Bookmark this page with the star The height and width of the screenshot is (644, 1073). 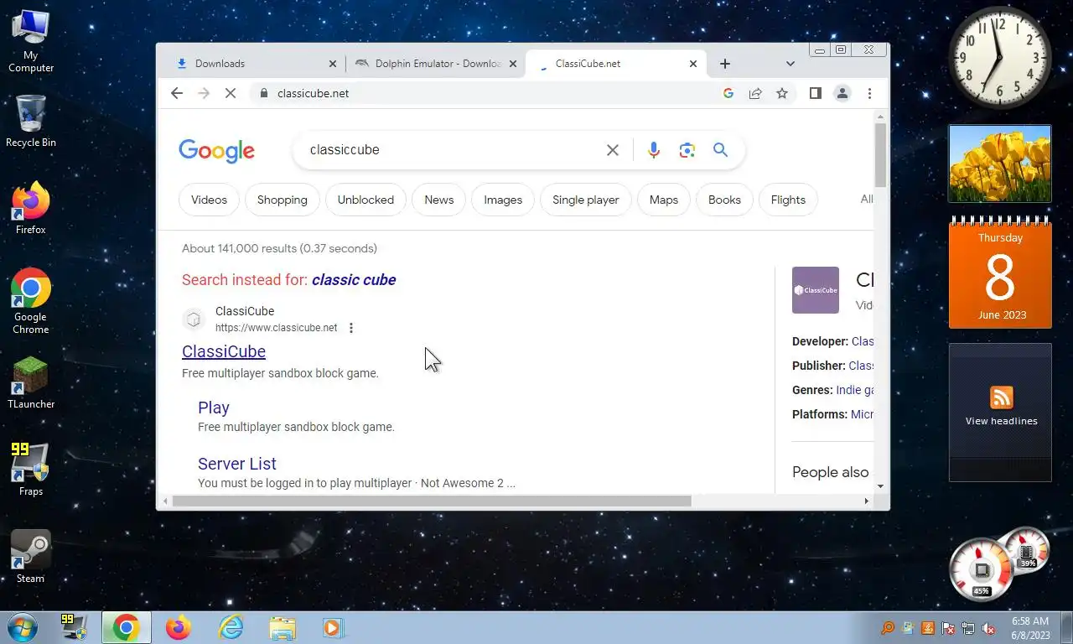pos(782,93)
